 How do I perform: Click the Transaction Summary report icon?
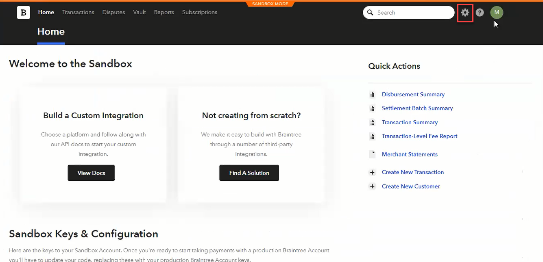[x=372, y=122]
